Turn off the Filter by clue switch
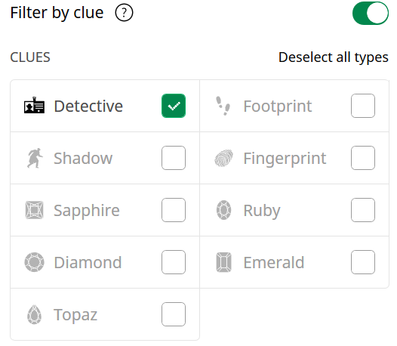397x346 pixels. coord(371,13)
